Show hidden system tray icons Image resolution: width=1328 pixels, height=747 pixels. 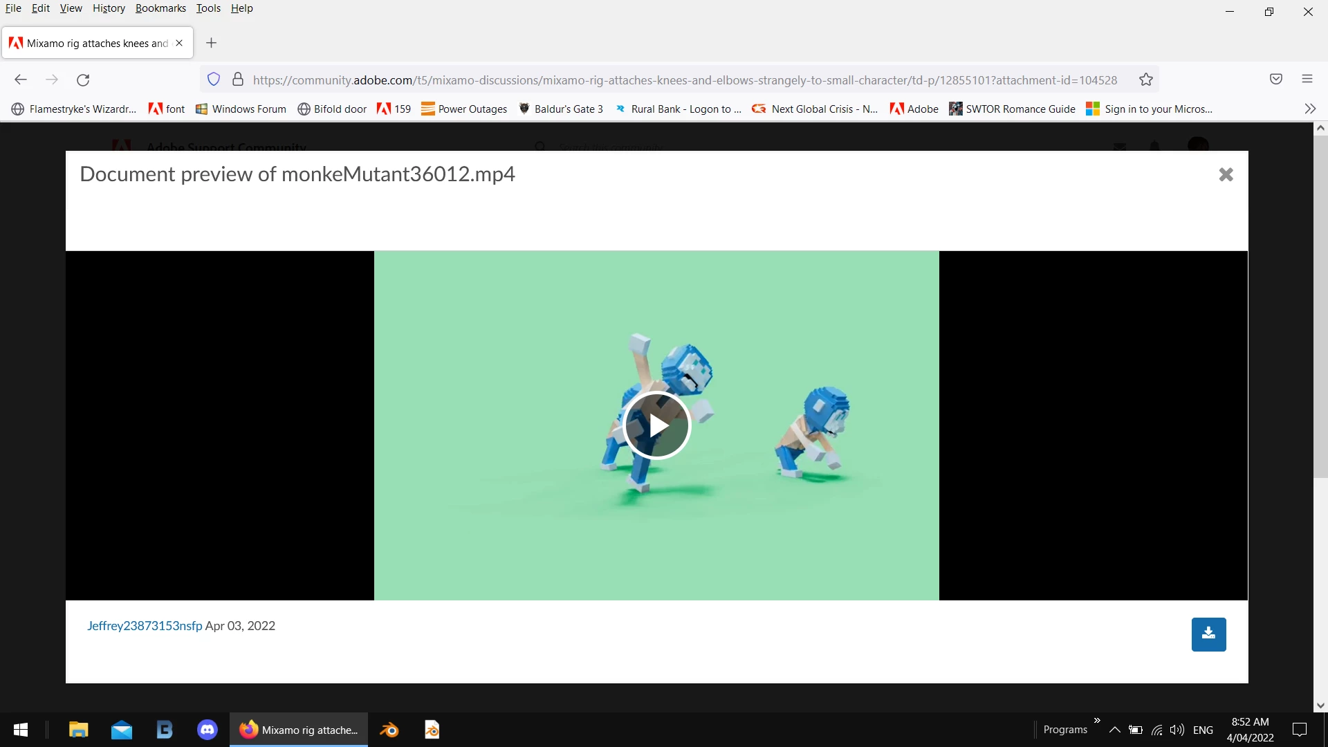point(1114,730)
